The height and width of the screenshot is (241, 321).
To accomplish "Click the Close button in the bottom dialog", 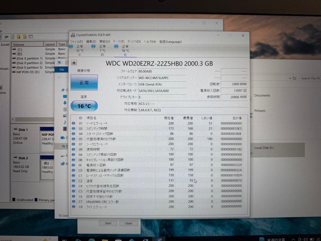I will point(129,223).
